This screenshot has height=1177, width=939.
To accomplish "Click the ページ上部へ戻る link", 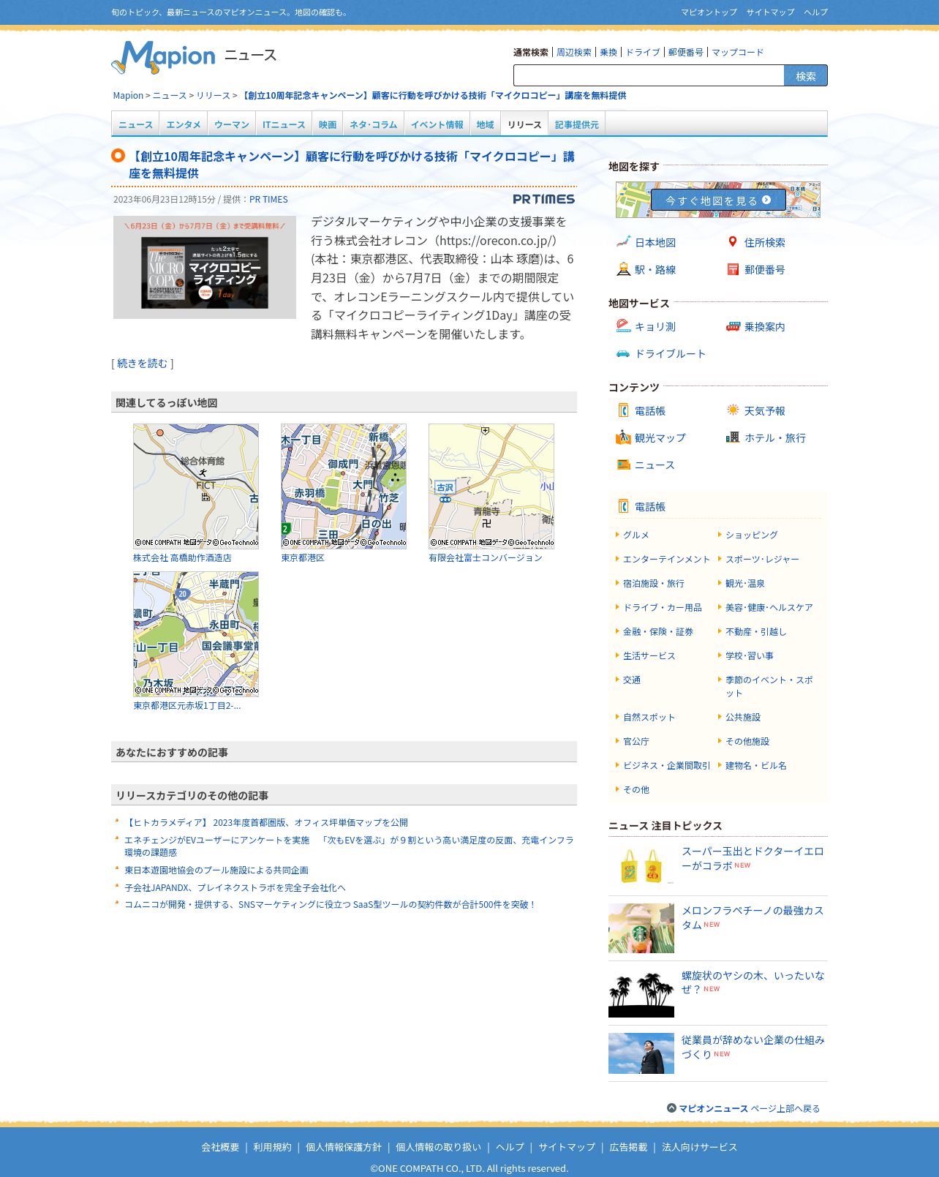I will [x=785, y=1108].
